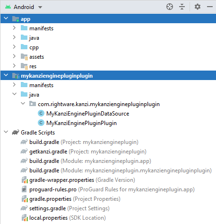Viewport: 216px width, 224px height.
Task: Collapse com.rightware.kanzi package
Action: click(x=23, y=104)
